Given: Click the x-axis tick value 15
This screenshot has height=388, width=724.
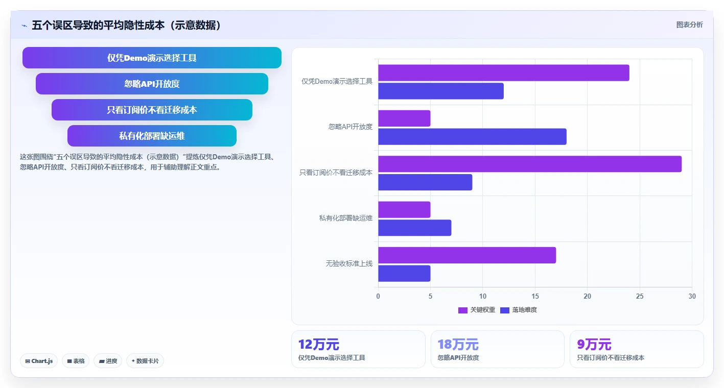Looking at the screenshot, I should point(535,296).
